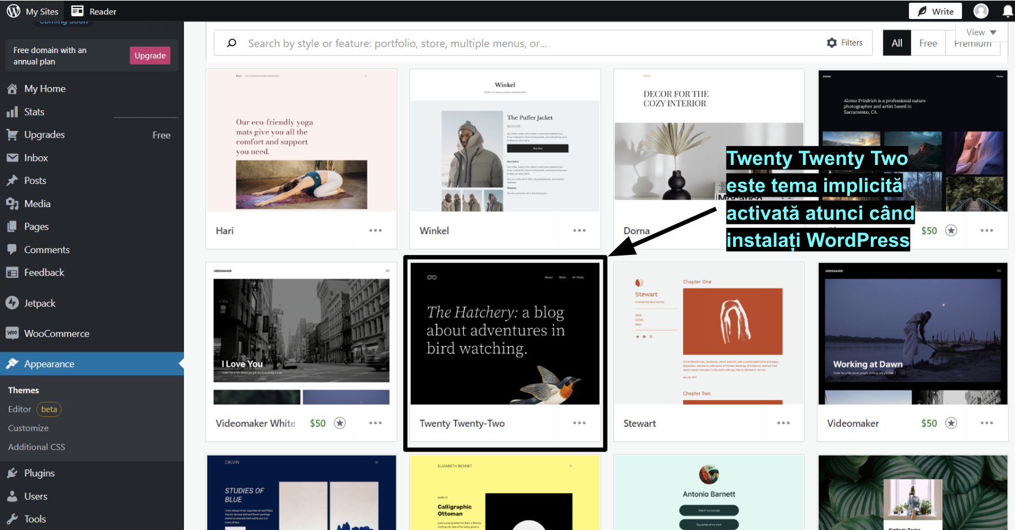Open the Reader from top bar

point(93,11)
